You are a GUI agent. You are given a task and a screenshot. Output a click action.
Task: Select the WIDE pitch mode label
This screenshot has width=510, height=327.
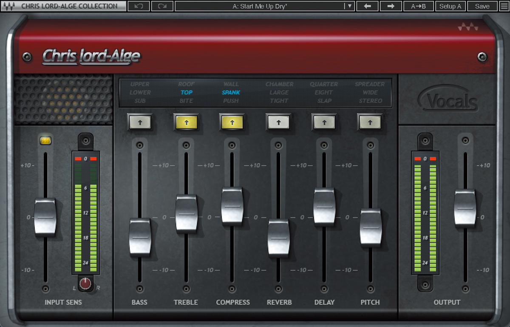370,92
